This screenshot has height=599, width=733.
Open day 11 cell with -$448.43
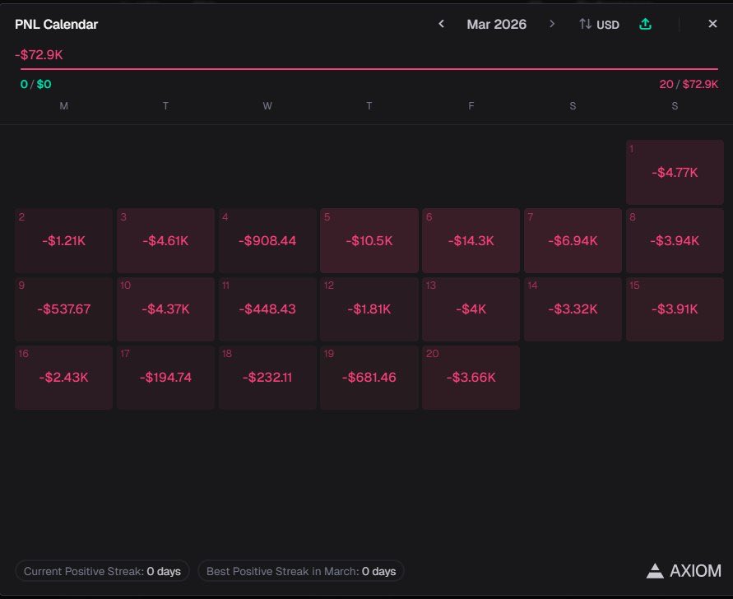(267, 309)
